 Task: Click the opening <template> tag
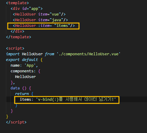point(17,3)
